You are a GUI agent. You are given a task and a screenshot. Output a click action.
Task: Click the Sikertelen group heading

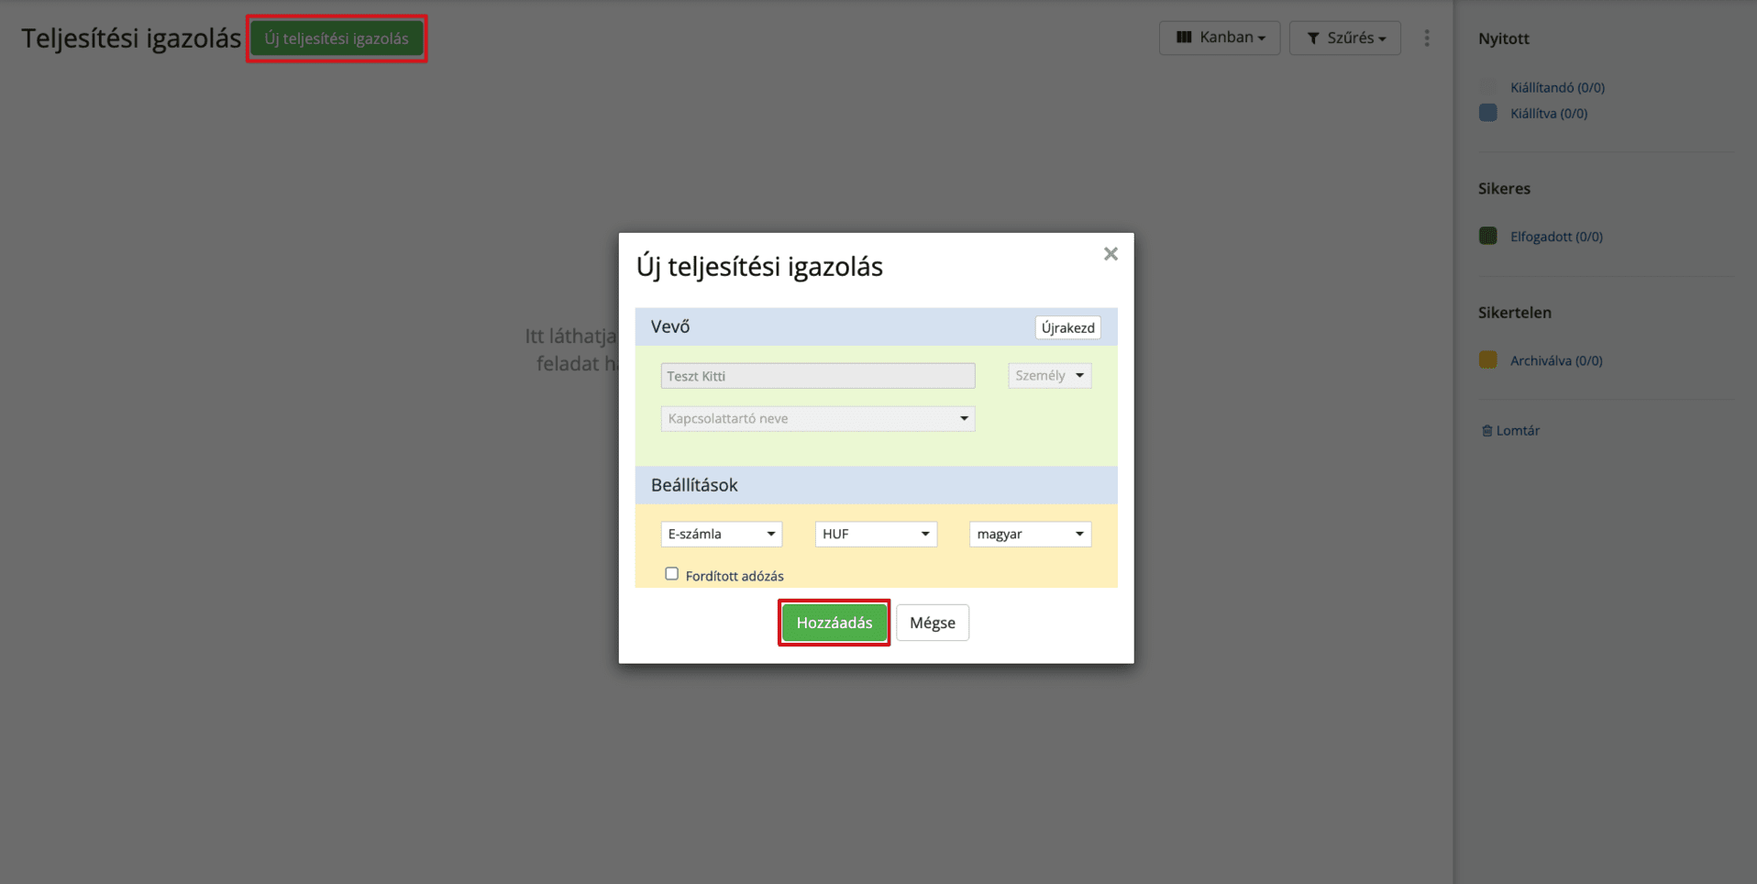pos(1514,313)
